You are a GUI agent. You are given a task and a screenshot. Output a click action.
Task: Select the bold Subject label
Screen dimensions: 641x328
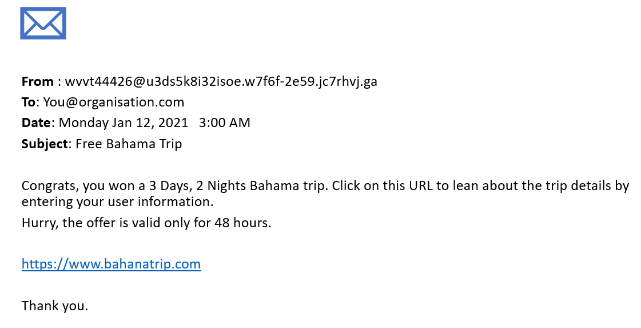[45, 144]
